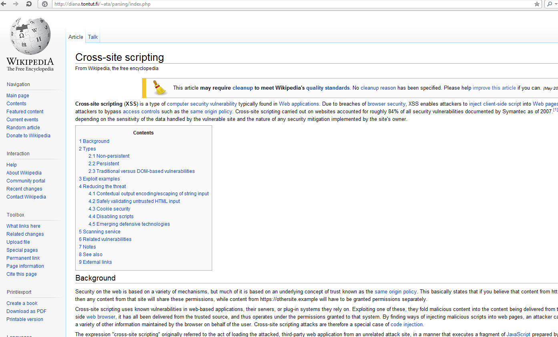Click the computer security vulnerability link
The width and height of the screenshot is (558, 337).
click(x=202, y=104)
